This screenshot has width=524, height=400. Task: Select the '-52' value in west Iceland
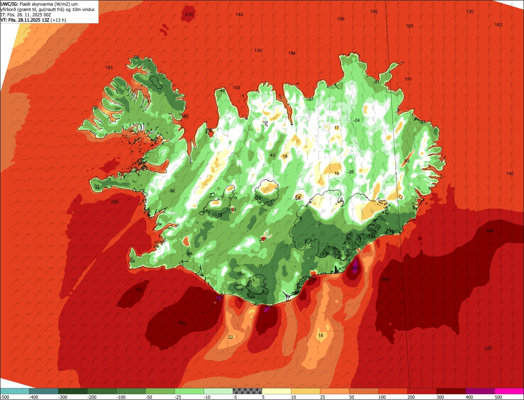tap(172, 191)
